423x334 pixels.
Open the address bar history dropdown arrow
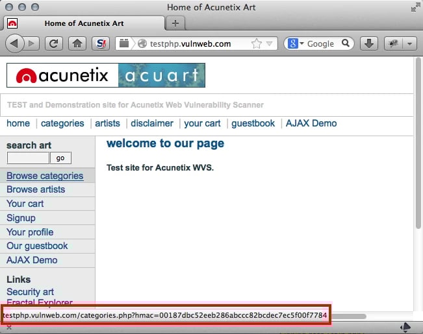[270, 43]
